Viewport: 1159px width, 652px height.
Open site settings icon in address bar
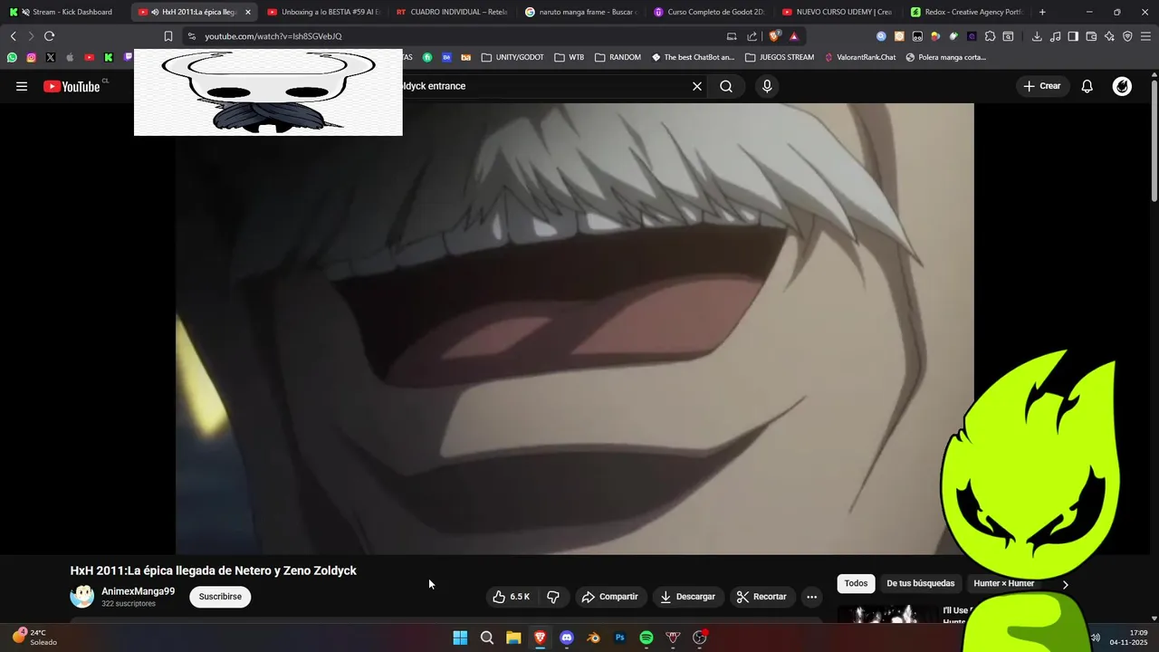tap(191, 36)
